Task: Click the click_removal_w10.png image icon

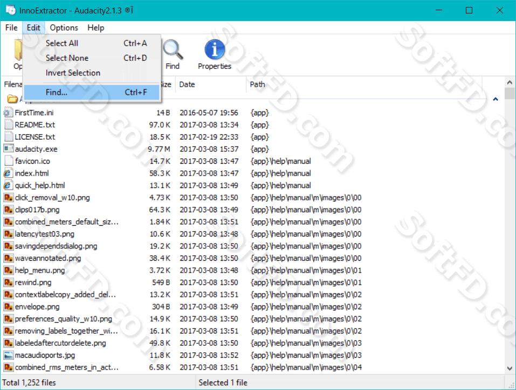Action: [x=8, y=198]
